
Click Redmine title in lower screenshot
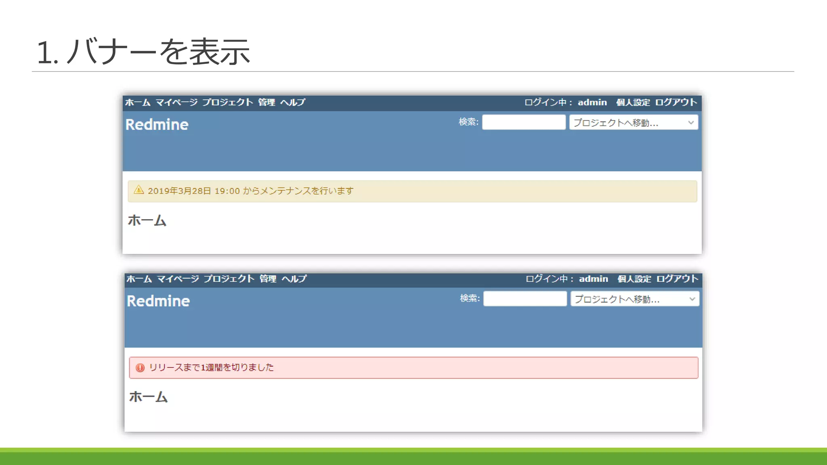[158, 301]
